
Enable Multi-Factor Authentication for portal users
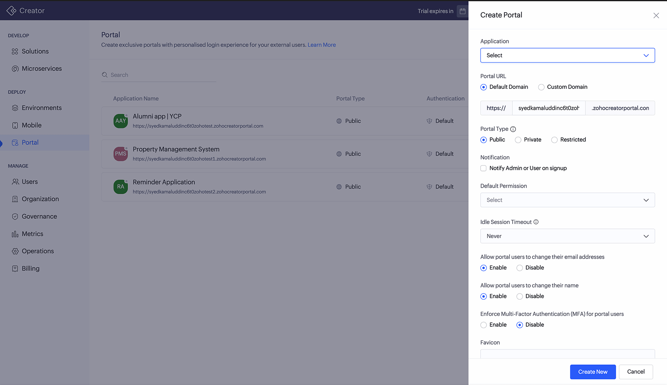pos(483,325)
